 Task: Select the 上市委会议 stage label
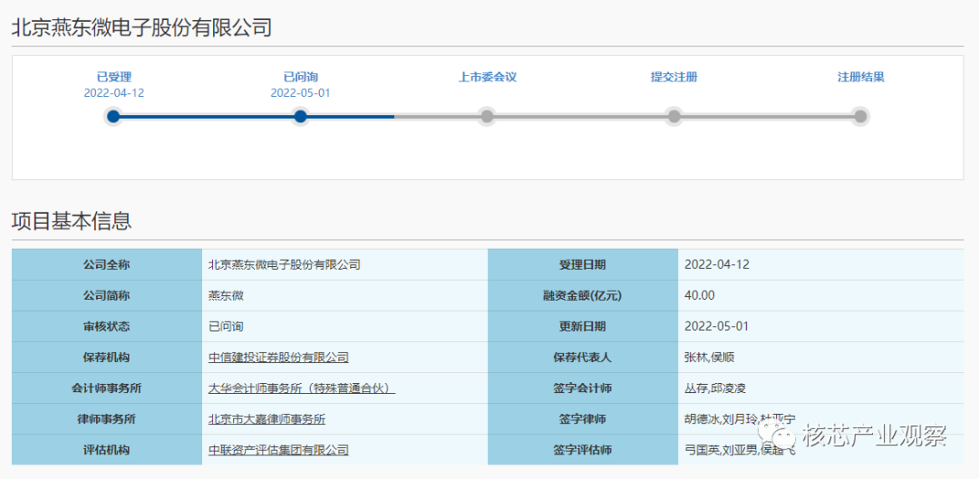tap(488, 77)
